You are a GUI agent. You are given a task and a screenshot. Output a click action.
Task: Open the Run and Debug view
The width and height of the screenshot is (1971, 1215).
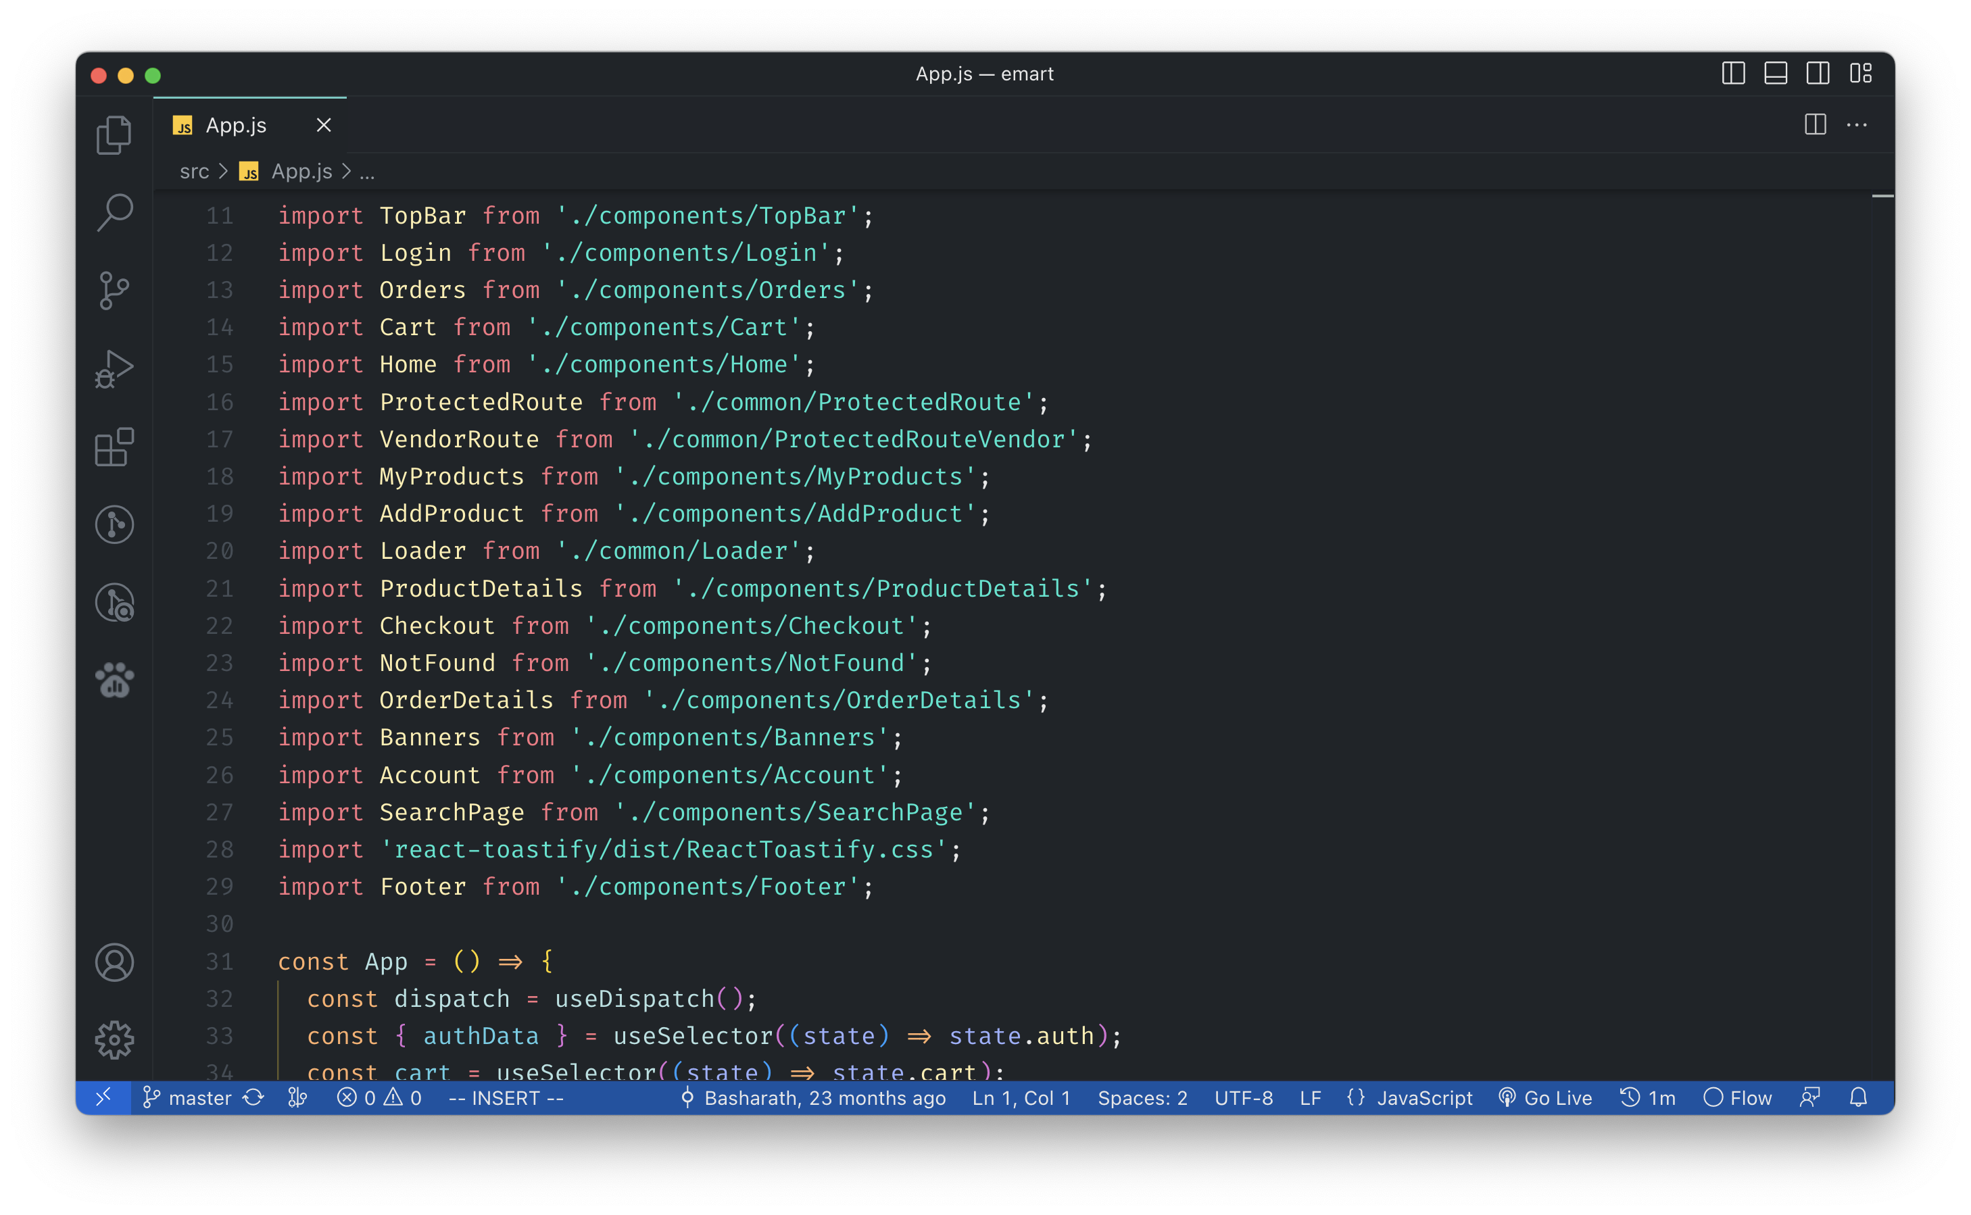tap(114, 369)
